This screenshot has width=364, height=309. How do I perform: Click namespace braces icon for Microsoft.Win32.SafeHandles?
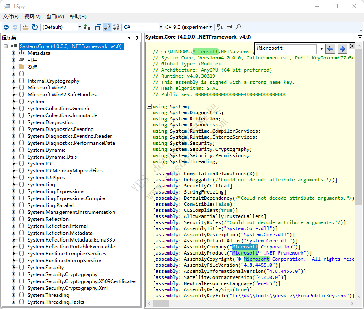[x=22, y=95]
